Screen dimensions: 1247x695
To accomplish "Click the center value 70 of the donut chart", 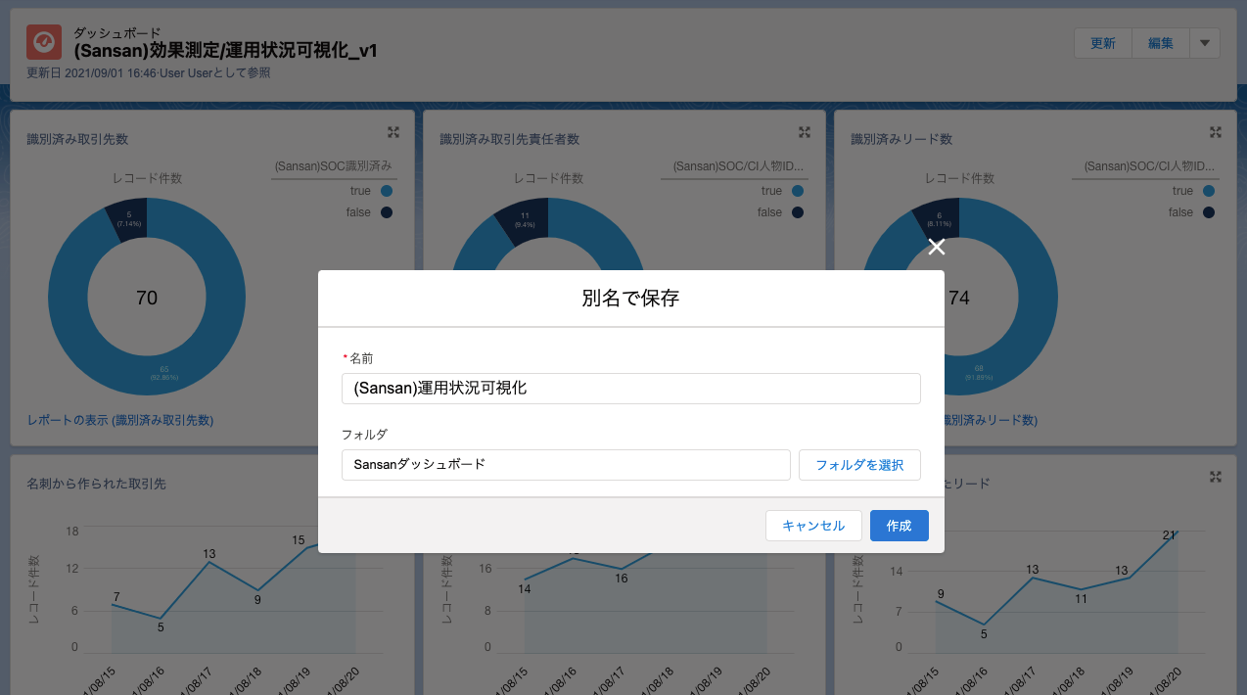I will (x=146, y=298).
